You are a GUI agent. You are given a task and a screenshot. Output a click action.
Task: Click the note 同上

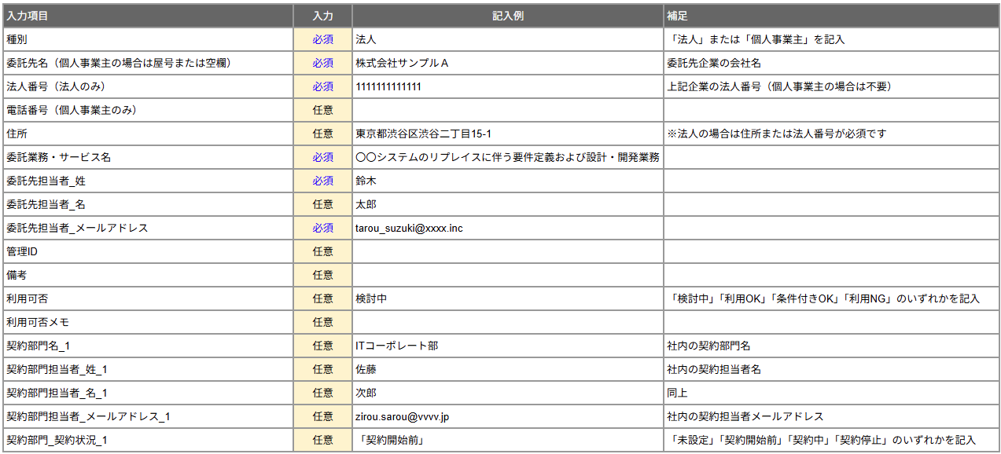(x=676, y=393)
